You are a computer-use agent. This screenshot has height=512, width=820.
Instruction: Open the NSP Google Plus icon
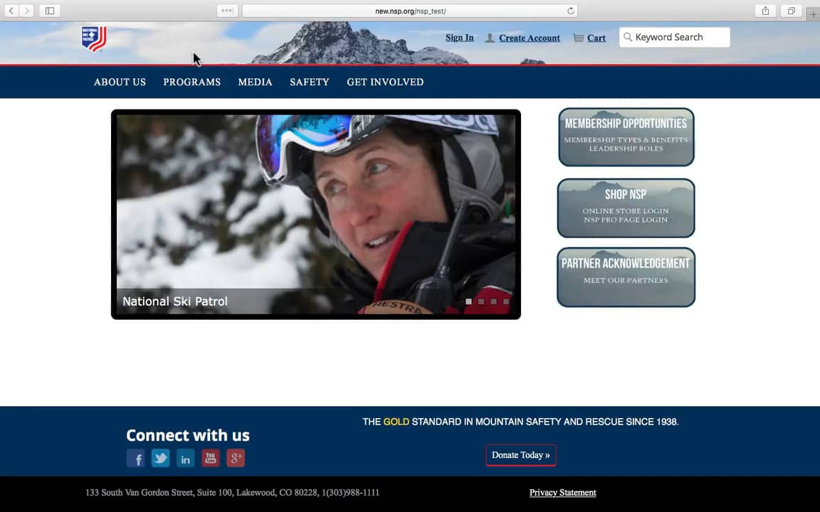[236, 458]
